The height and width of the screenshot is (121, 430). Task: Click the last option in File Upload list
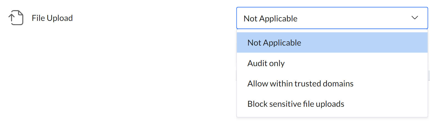pos(296,104)
